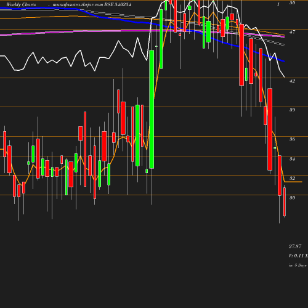308x308 pixels.
Task: Click the tallest green candle in the chart
Action: (x=152, y=109)
